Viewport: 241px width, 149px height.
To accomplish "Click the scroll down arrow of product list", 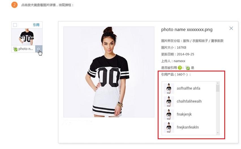I will click(218, 133).
